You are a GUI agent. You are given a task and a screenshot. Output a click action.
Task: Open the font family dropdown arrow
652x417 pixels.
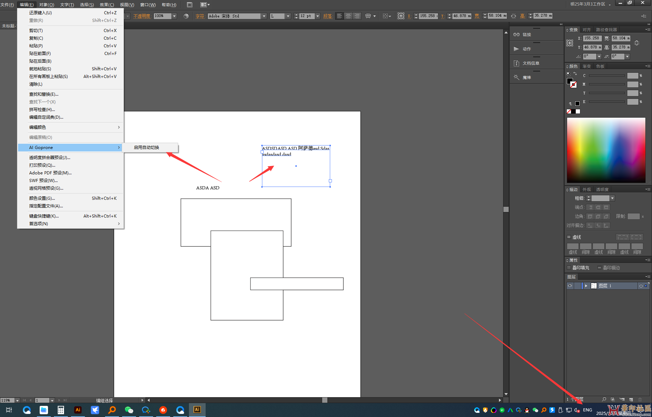tap(264, 16)
